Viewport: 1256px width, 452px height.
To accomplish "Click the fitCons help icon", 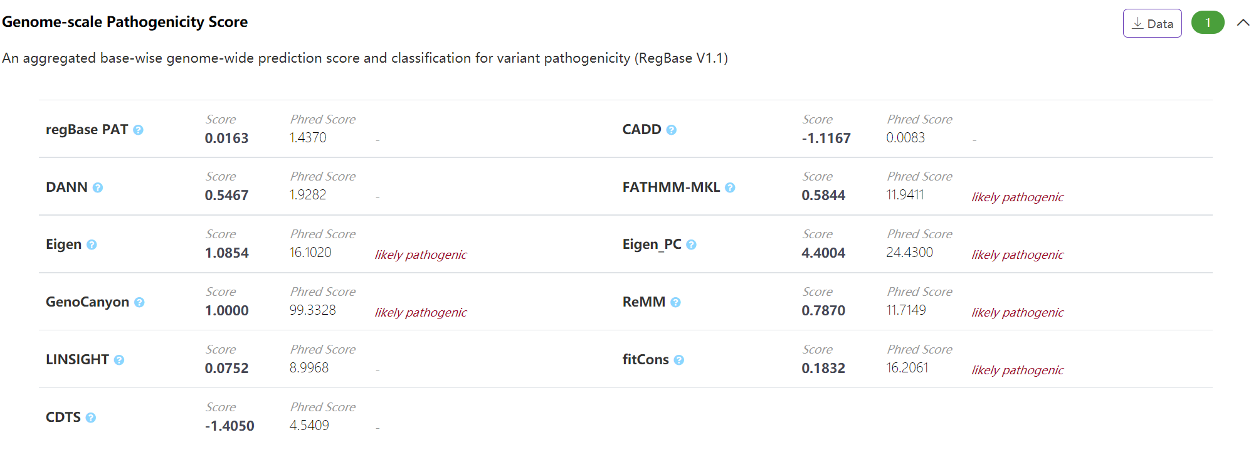I will (679, 360).
